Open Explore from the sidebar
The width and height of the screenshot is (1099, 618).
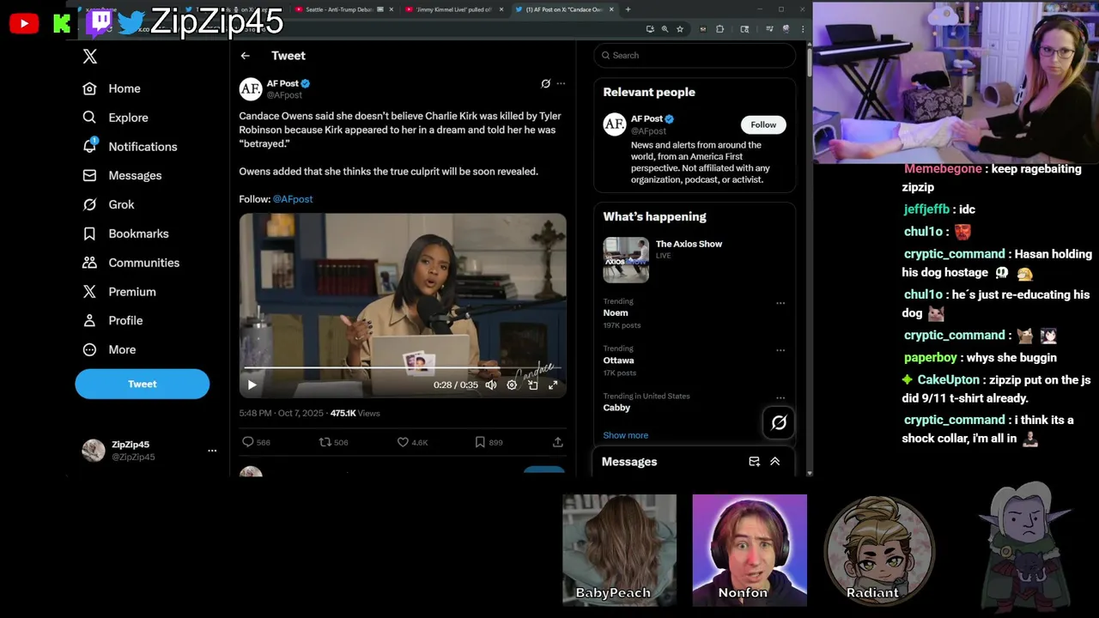pyautogui.click(x=115, y=118)
